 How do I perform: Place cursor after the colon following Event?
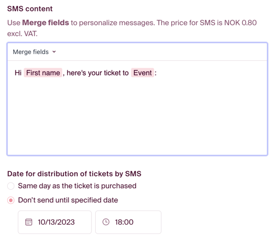(x=157, y=73)
